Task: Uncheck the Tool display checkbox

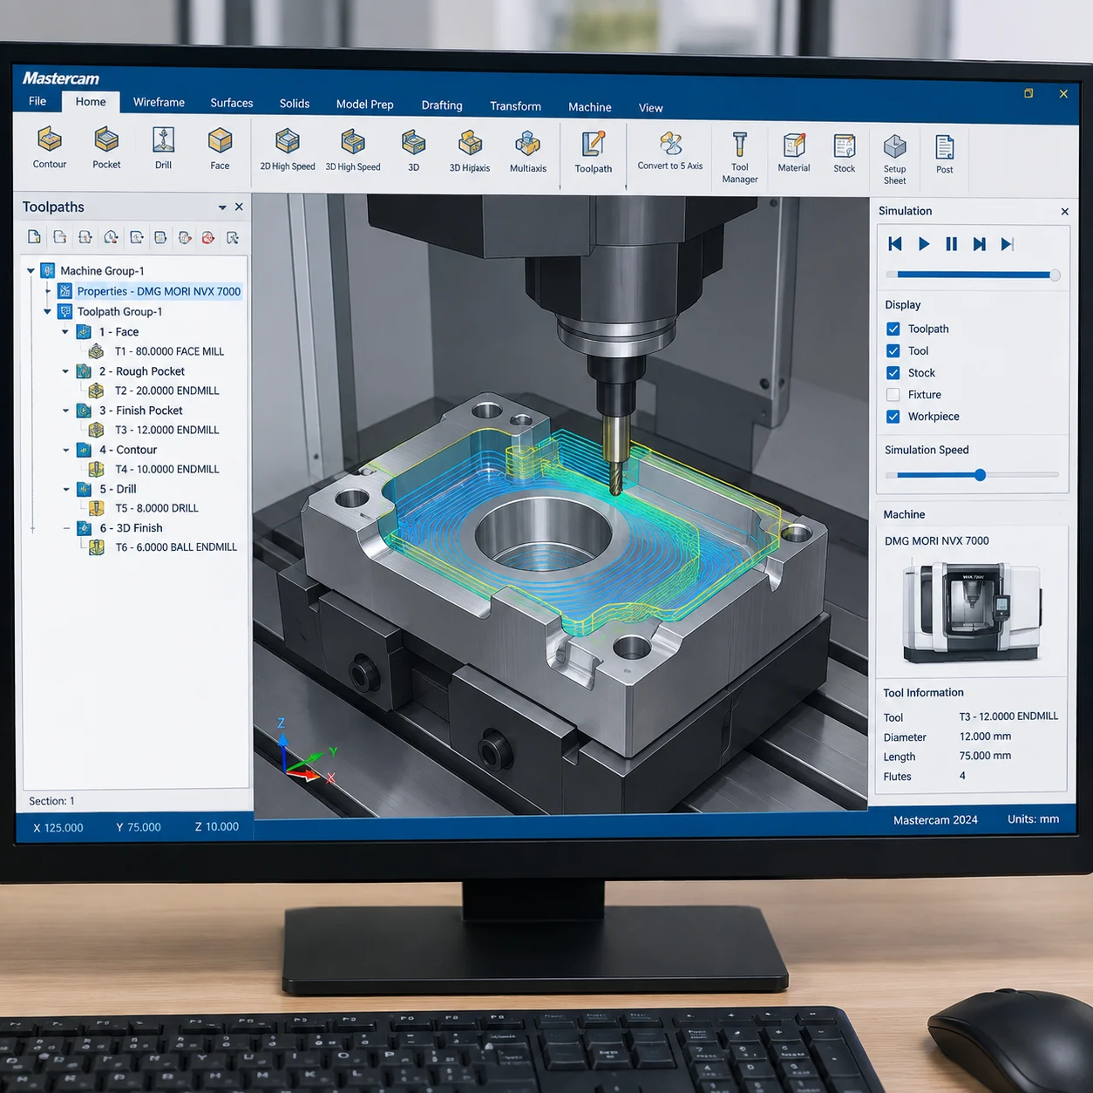Action: coord(893,350)
